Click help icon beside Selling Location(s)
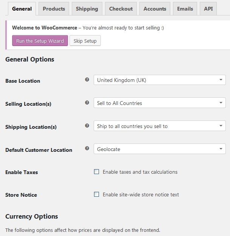This screenshot has width=230, height=236. pos(87,103)
